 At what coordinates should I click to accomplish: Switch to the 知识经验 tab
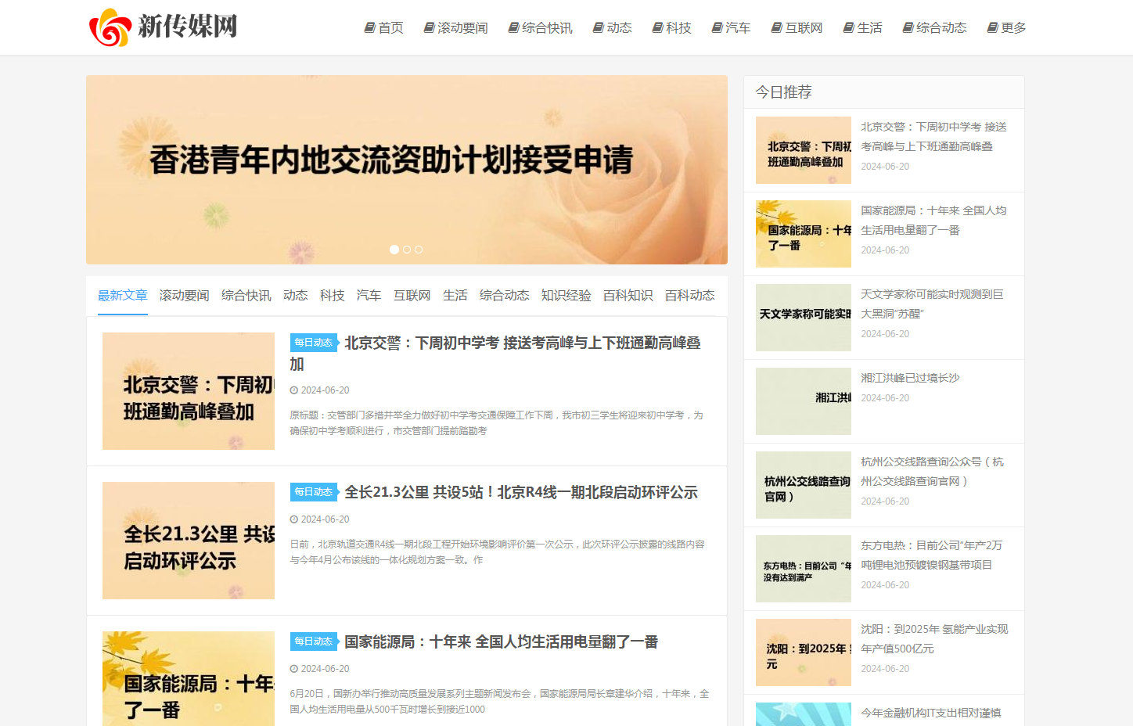[x=566, y=295]
